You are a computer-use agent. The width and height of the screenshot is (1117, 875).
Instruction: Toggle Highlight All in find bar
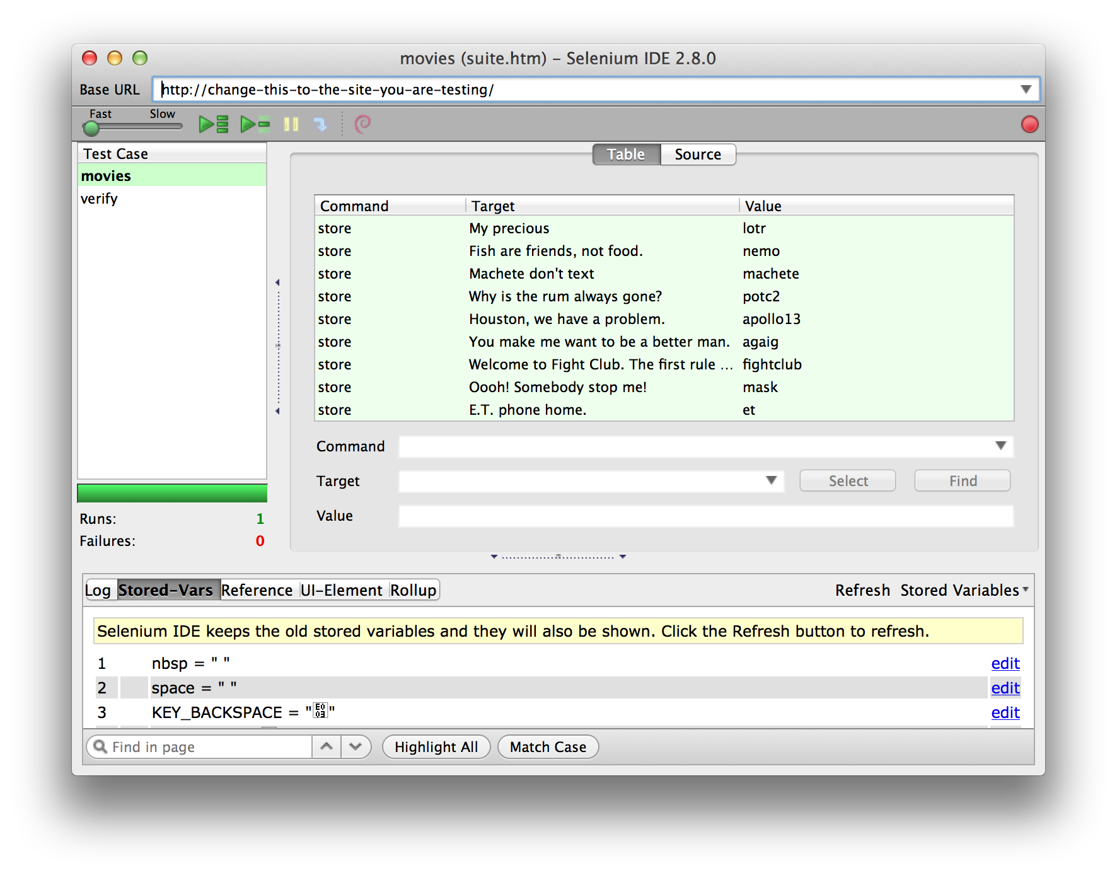[436, 747]
